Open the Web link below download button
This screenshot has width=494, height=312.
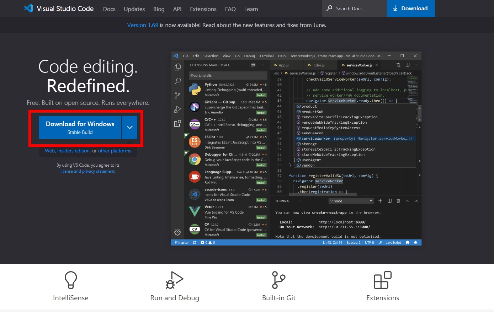click(50, 151)
